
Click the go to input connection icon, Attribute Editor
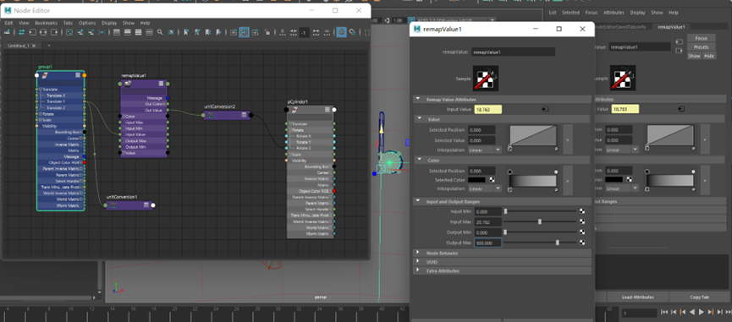[679, 42]
